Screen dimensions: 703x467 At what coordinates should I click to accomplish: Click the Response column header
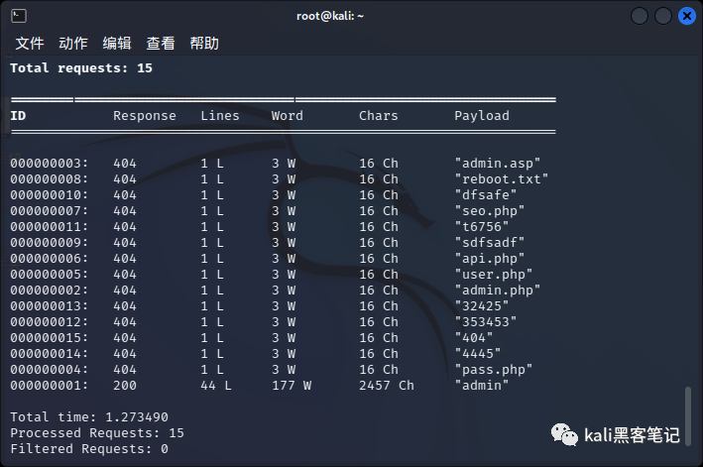(145, 116)
